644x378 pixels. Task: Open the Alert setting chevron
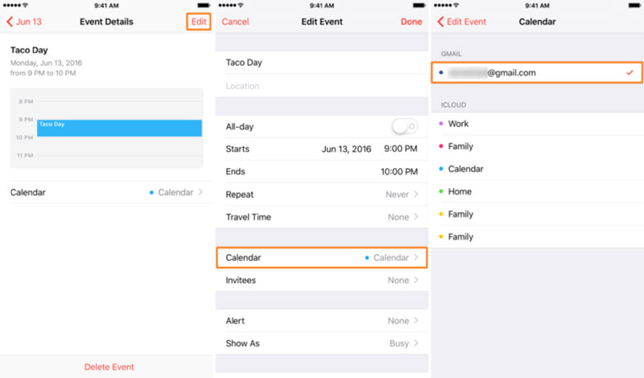(415, 321)
